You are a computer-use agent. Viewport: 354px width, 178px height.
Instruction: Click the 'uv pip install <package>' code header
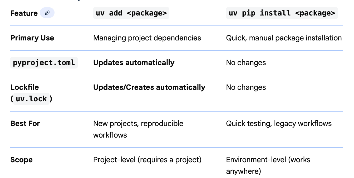click(282, 13)
